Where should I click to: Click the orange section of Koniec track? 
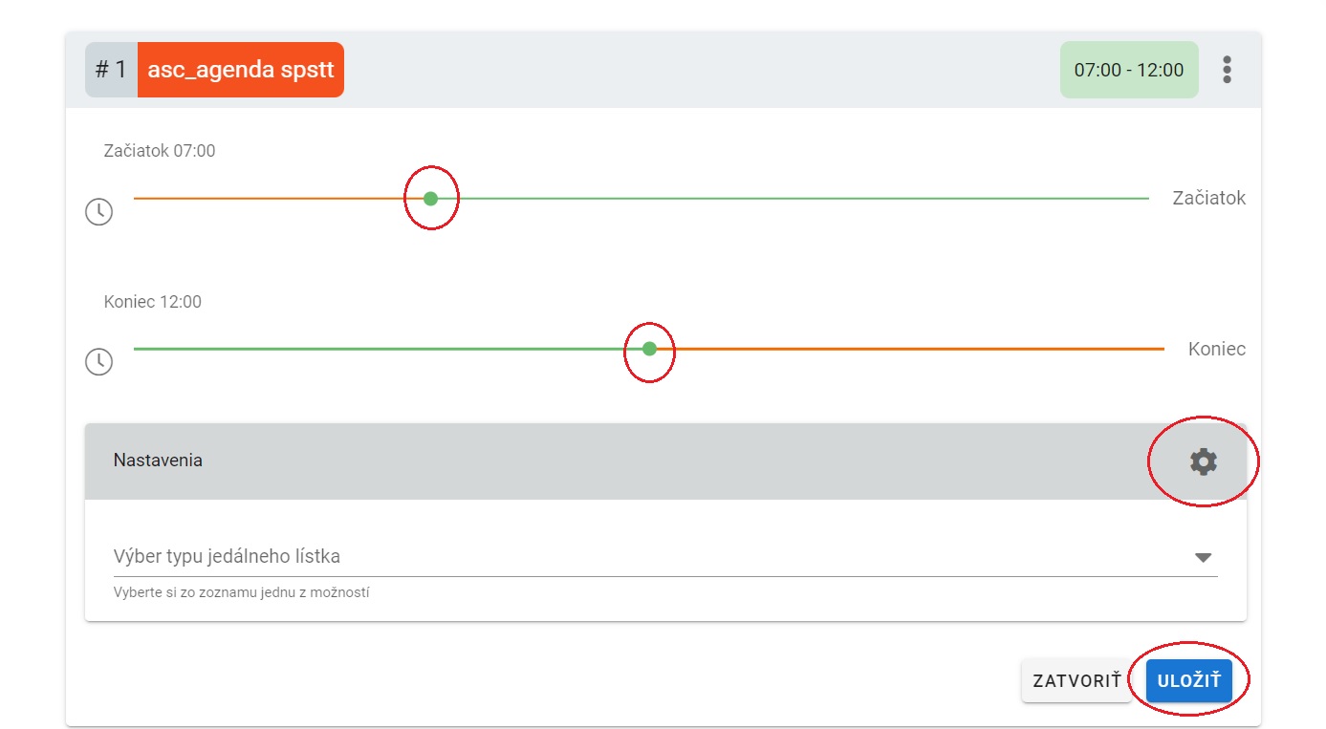[908, 349]
